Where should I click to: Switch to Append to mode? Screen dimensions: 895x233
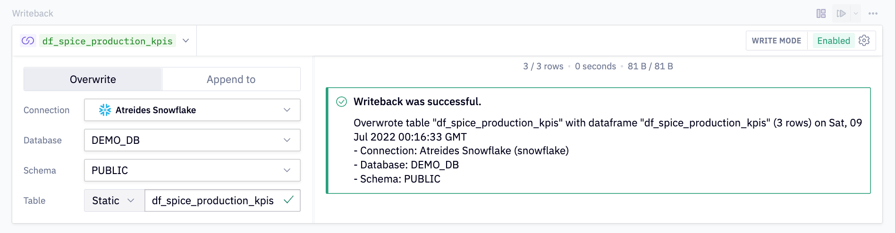click(231, 79)
